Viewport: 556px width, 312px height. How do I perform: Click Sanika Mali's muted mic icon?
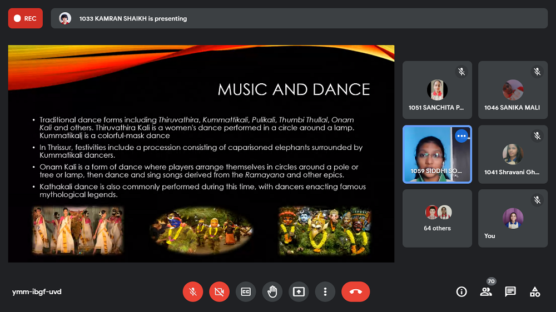point(537,72)
